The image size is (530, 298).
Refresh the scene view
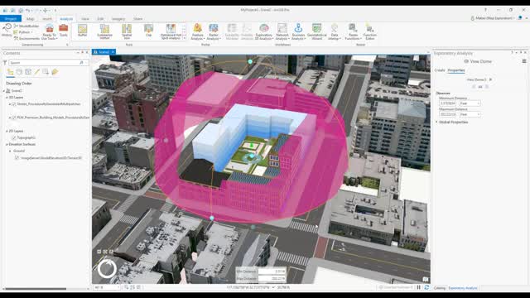[x=426, y=287]
